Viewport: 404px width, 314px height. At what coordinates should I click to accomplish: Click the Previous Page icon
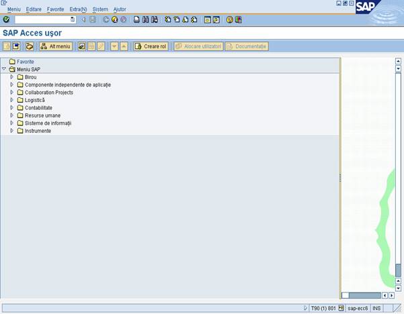click(177, 19)
